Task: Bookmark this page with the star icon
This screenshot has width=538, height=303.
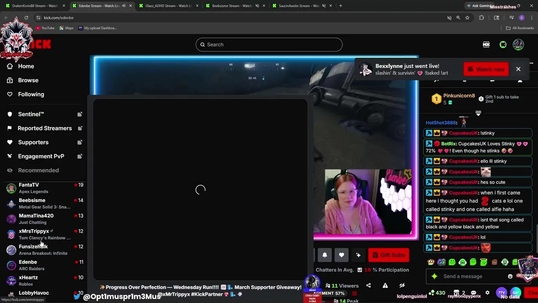Action: tap(467, 18)
